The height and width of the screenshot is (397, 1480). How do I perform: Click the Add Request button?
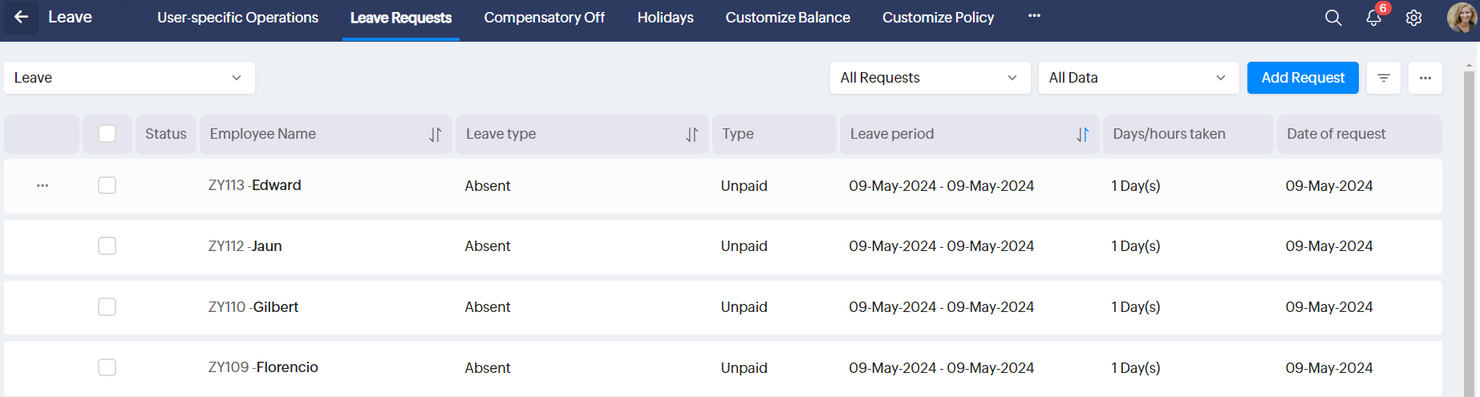click(1302, 78)
